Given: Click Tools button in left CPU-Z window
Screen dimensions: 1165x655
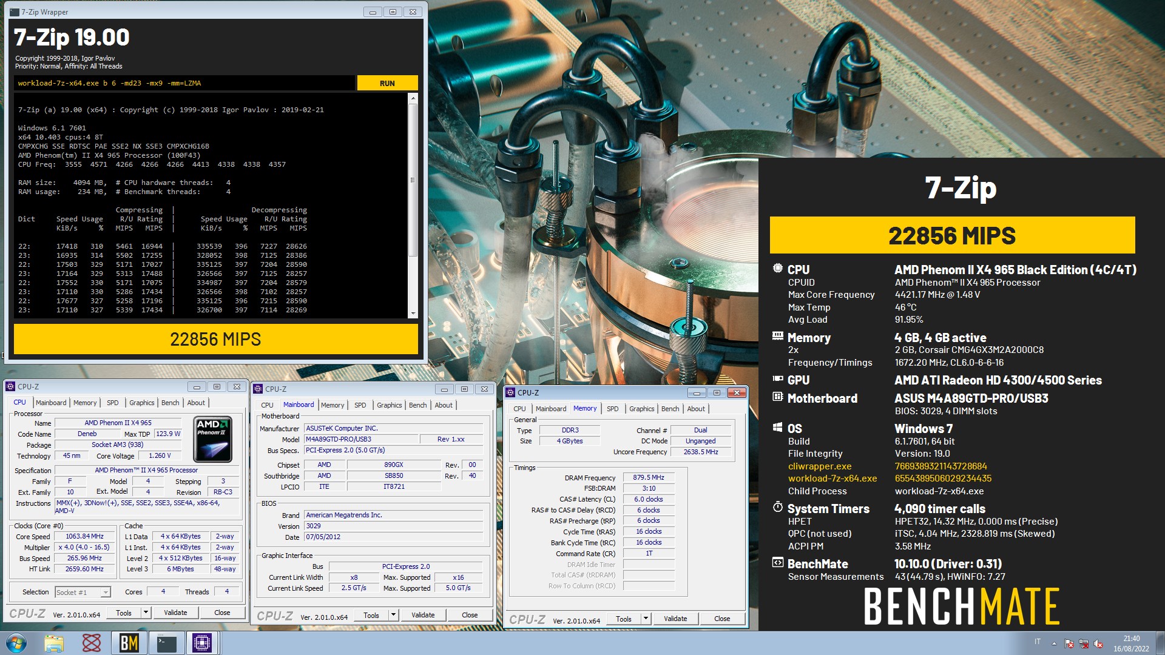Looking at the screenshot, I should point(124,613).
